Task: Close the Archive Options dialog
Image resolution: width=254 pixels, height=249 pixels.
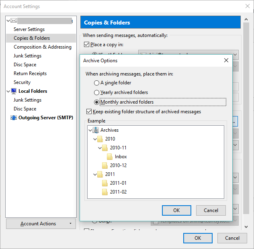Action: tap(226, 61)
